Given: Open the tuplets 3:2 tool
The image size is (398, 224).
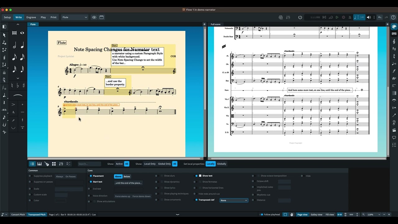Looking at the screenshot, I should (4, 110).
